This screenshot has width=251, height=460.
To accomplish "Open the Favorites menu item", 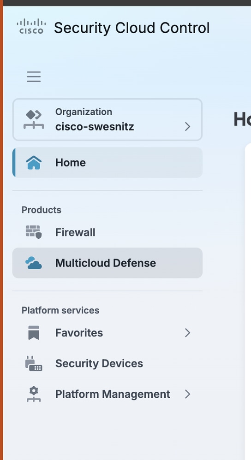I will 108,333.
